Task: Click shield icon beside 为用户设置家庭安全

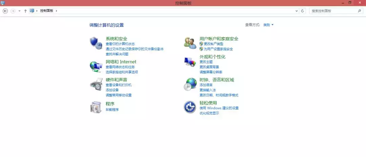Action: tap(201, 49)
